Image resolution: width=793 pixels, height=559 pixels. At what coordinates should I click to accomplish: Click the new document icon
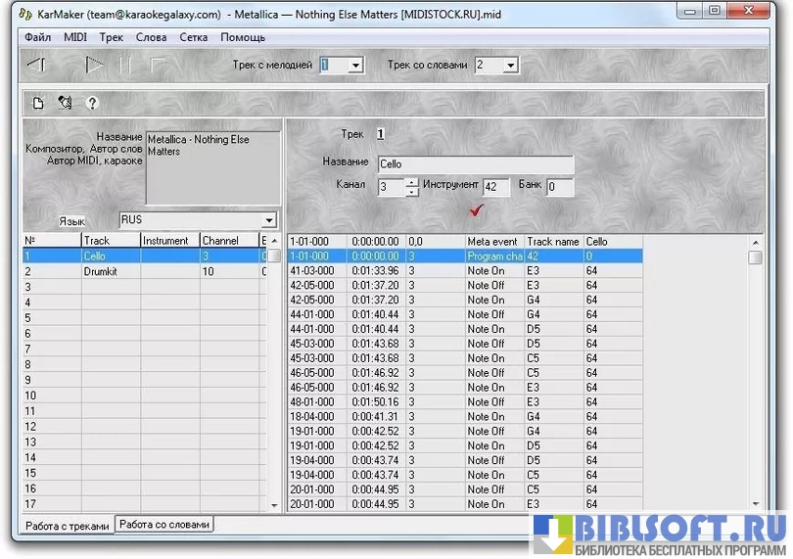pos(38,102)
